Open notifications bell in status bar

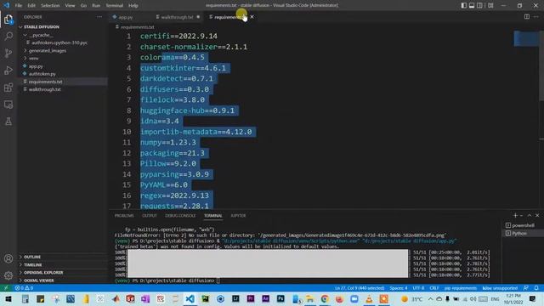point(536,288)
